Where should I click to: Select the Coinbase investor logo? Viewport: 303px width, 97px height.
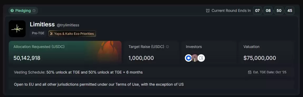(188, 58)
